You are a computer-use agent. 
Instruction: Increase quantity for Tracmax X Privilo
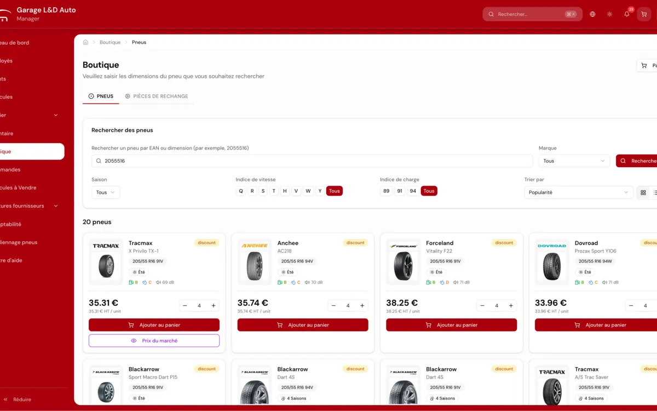[x=214, y=306]
